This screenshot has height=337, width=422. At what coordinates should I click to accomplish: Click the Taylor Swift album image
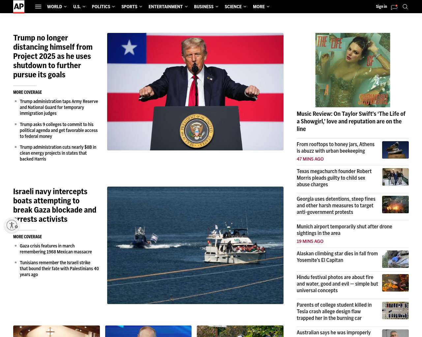pos(353,70)
